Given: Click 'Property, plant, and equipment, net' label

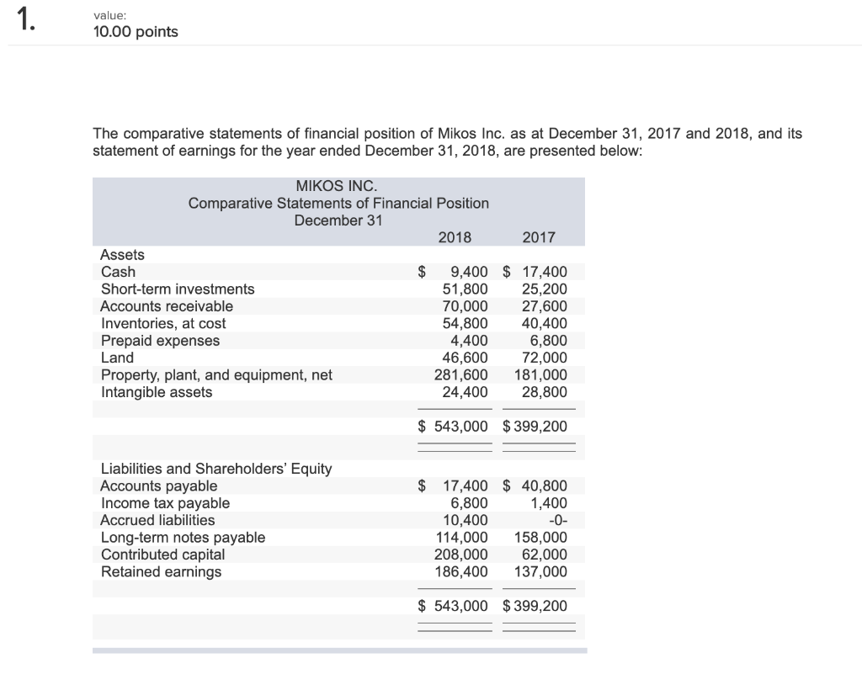Looking at the screenshot, I should pyautogui.click(x=216, y=375).
